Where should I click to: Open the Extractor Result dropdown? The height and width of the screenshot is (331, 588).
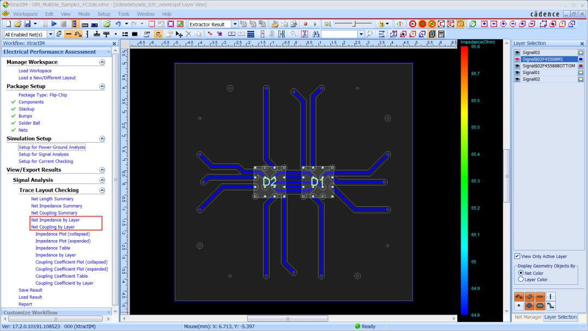(235, 24)
